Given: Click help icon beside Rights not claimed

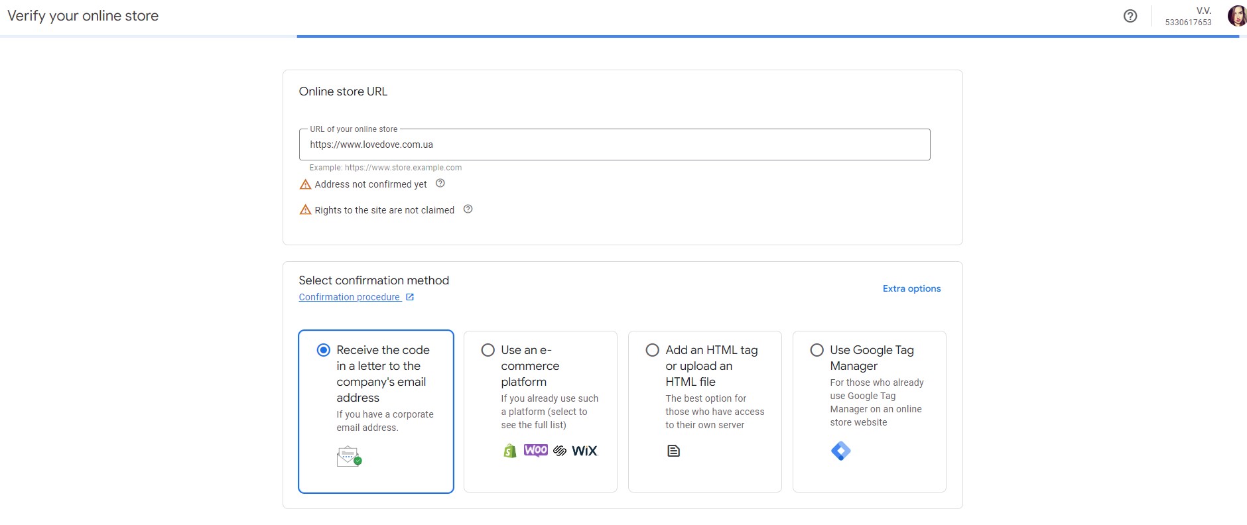Looking at the screenshot, I should (x=468, y=209).
